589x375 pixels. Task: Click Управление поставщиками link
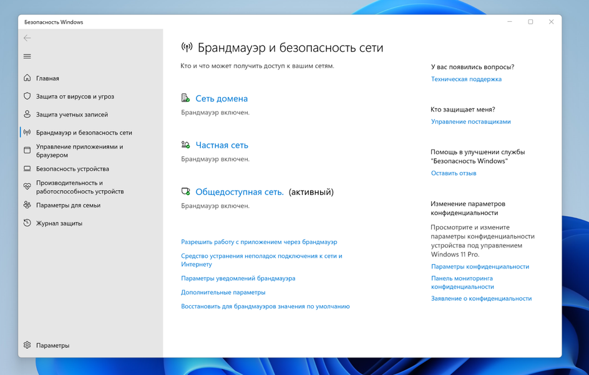point(470,121)
